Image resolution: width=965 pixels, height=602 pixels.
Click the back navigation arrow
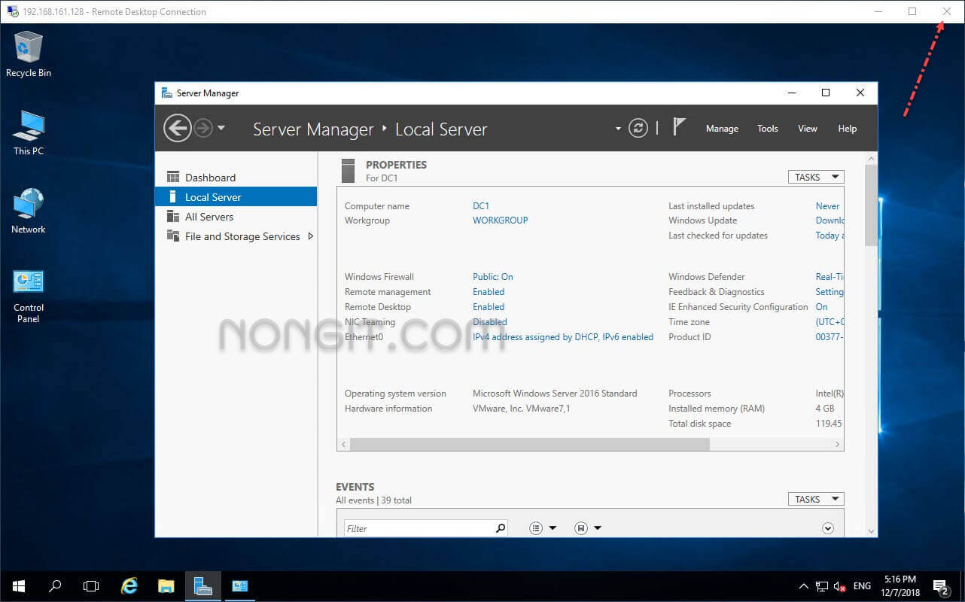[178, 128]
